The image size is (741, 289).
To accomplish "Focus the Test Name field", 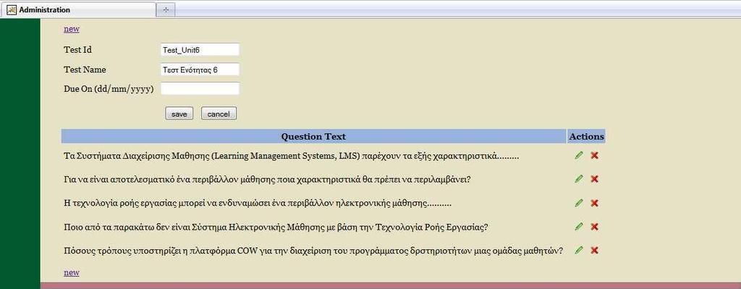I will click(x=200, y=70).
